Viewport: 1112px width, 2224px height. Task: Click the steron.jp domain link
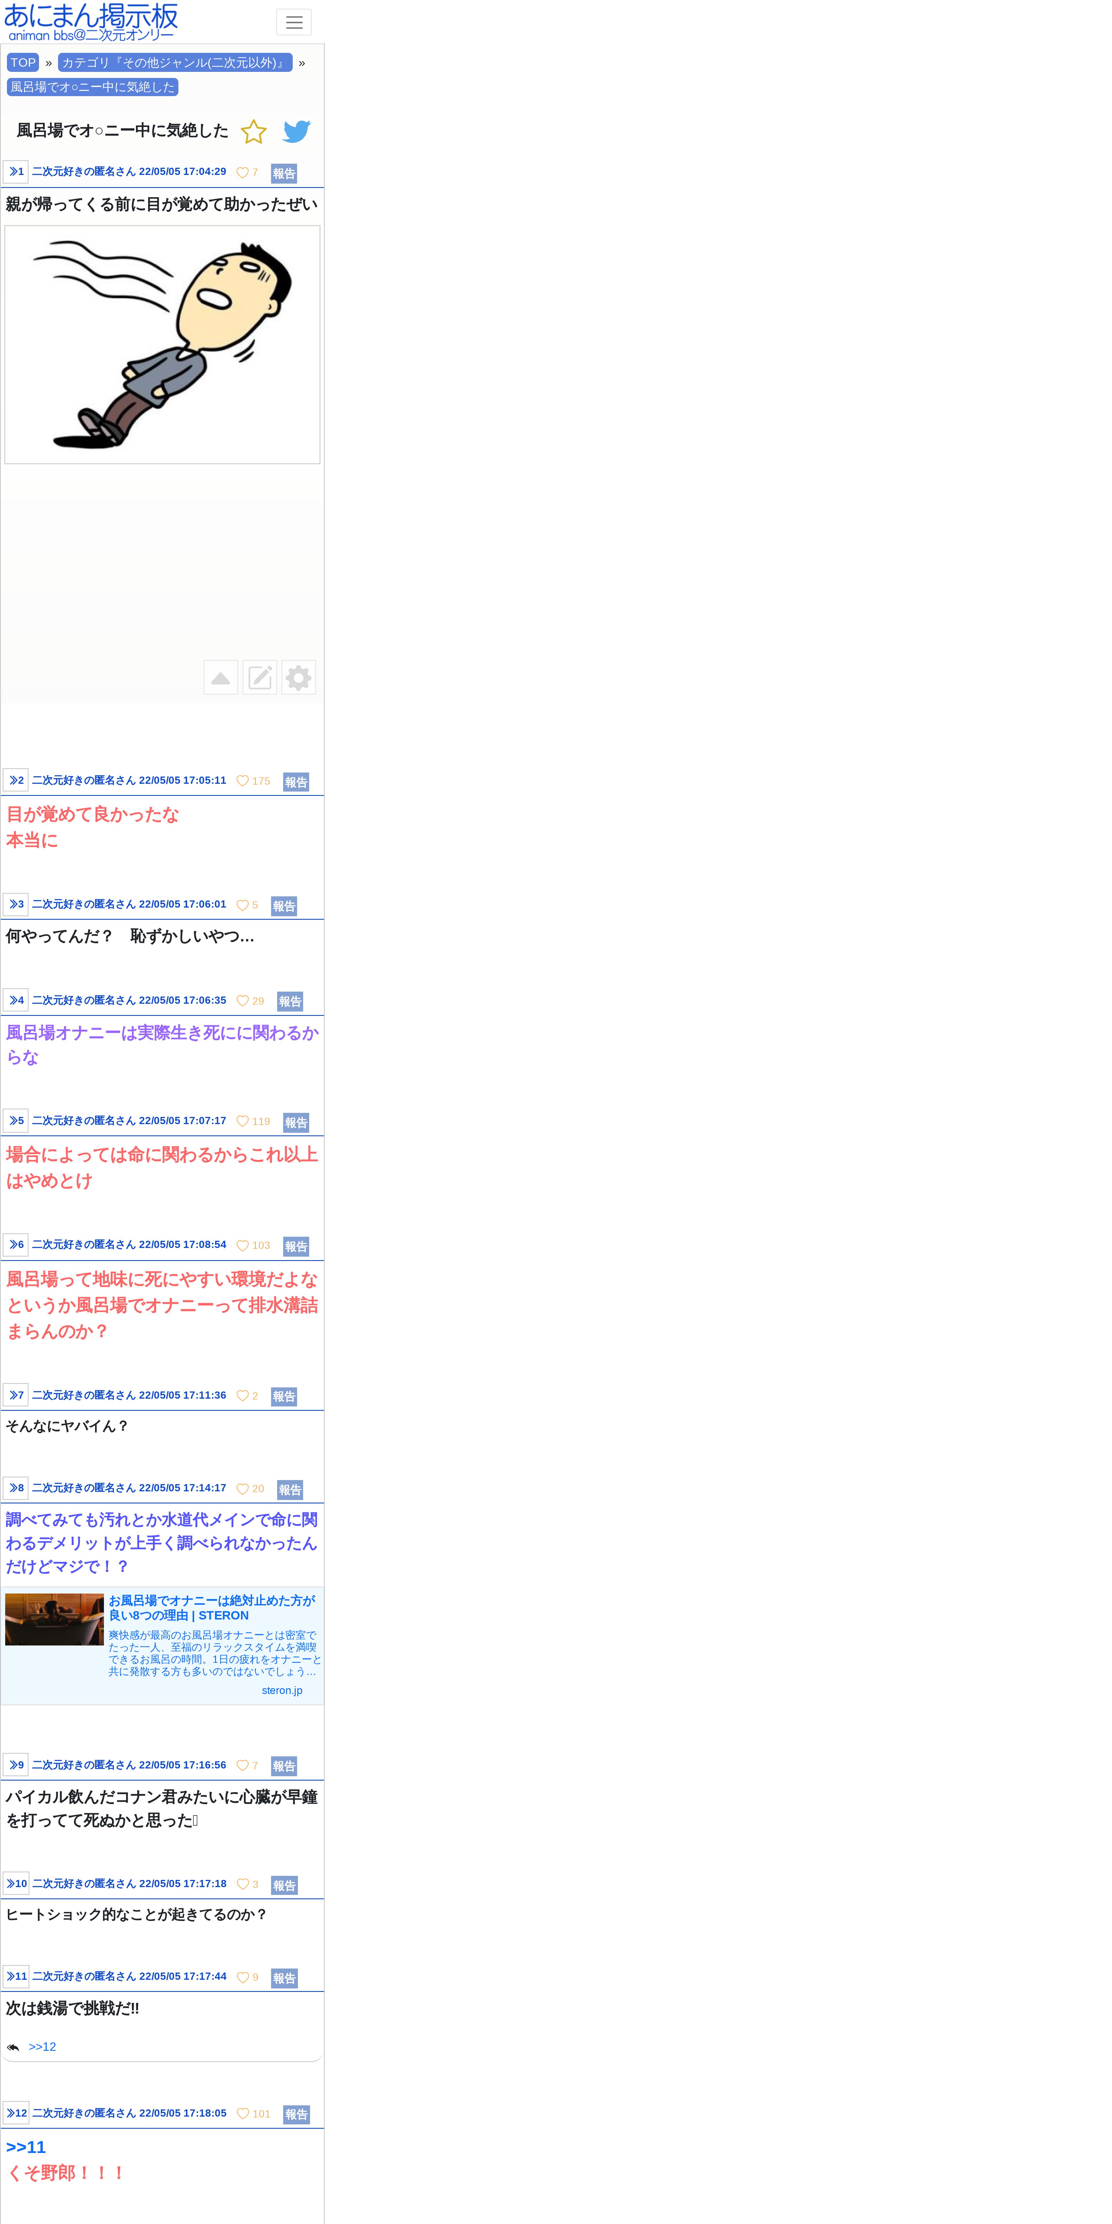(282, 1691)
